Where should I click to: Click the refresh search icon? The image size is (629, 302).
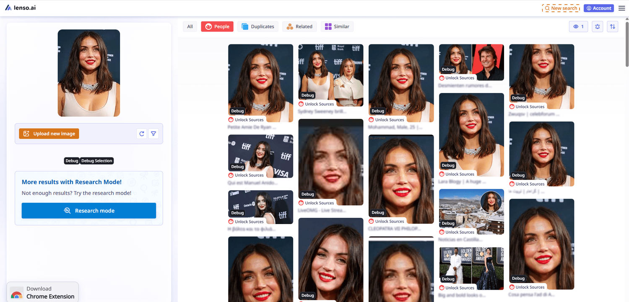click(142, 134)
